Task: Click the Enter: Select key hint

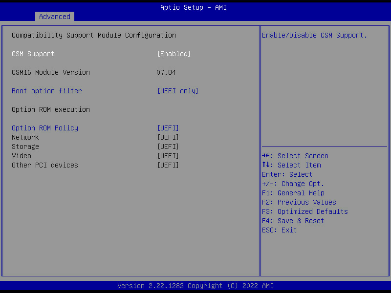Action: [x=287, y=174]
